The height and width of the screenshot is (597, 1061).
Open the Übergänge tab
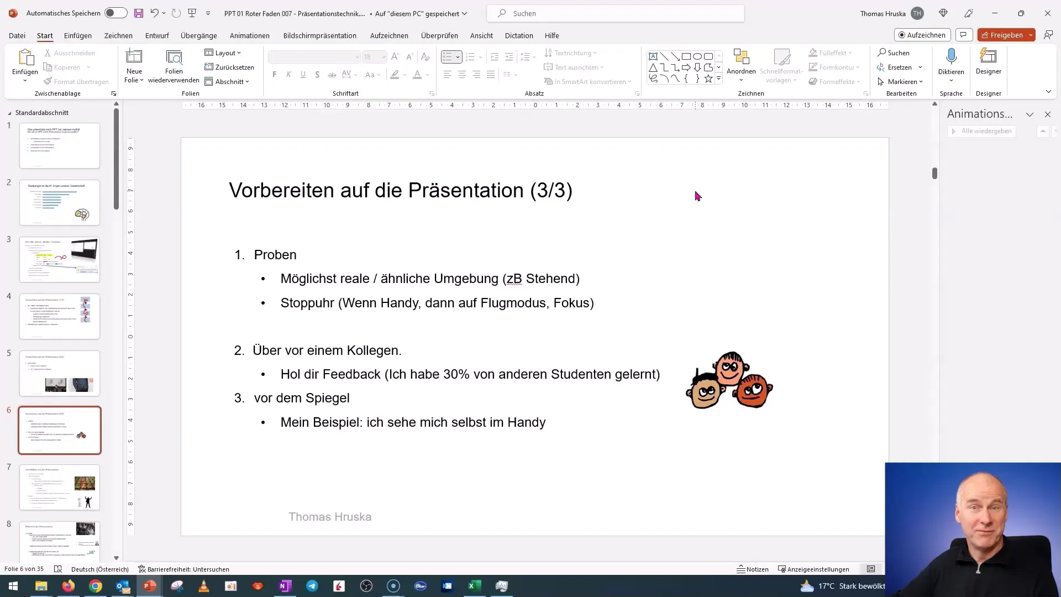(199, 35)
